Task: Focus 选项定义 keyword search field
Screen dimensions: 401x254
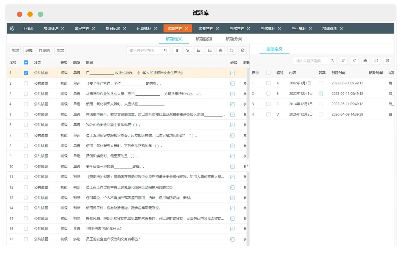Action: (x=311, y=61)
